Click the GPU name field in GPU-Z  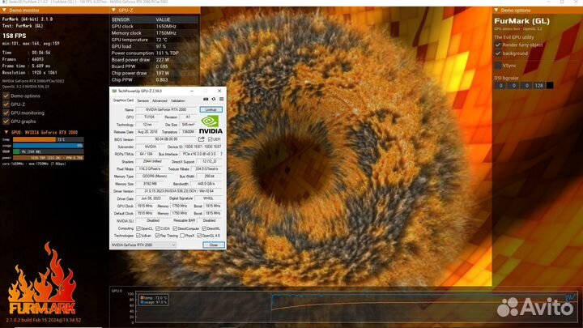(166, 109)
